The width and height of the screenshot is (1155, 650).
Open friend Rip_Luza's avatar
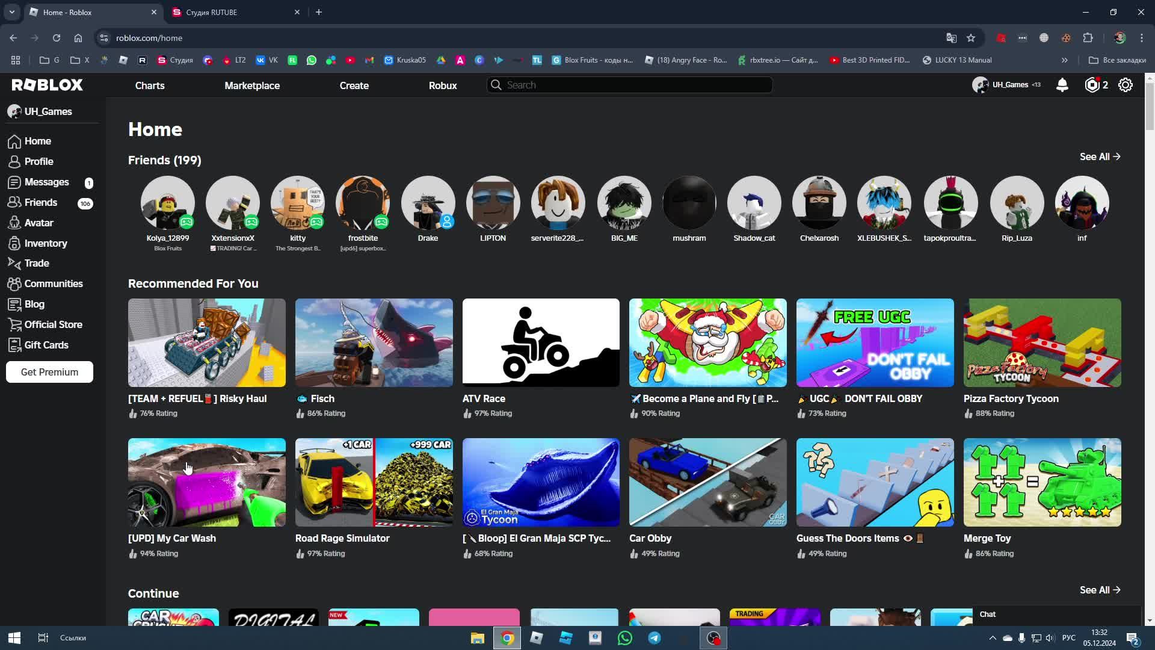click(x=1017, y=203)
